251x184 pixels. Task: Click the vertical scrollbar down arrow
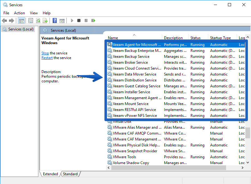(248, 163)
